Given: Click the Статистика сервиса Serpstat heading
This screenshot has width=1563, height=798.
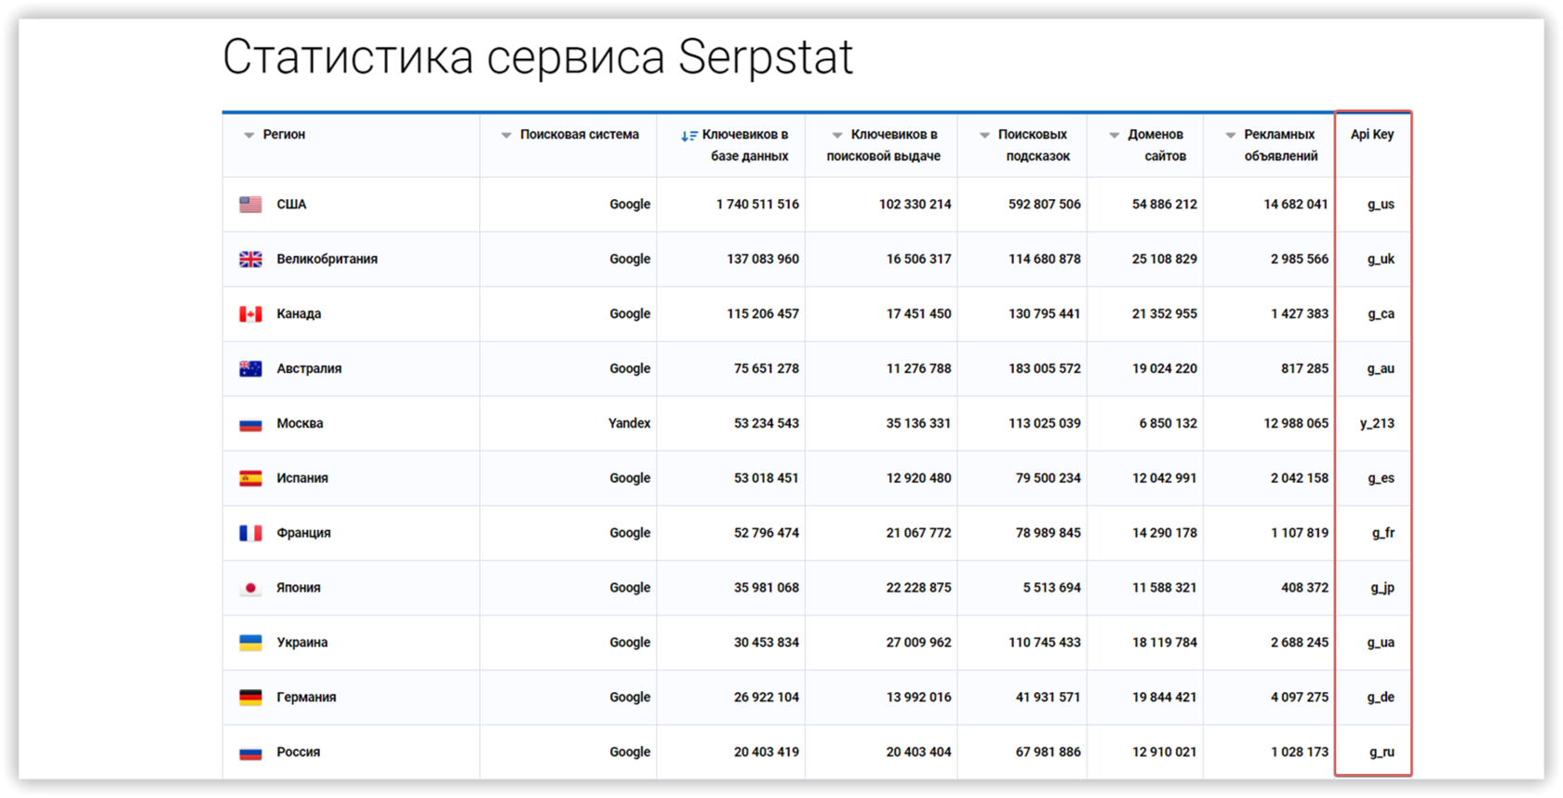Looking at the screenshot, I should pyautogui.click(x=538, y=58).
